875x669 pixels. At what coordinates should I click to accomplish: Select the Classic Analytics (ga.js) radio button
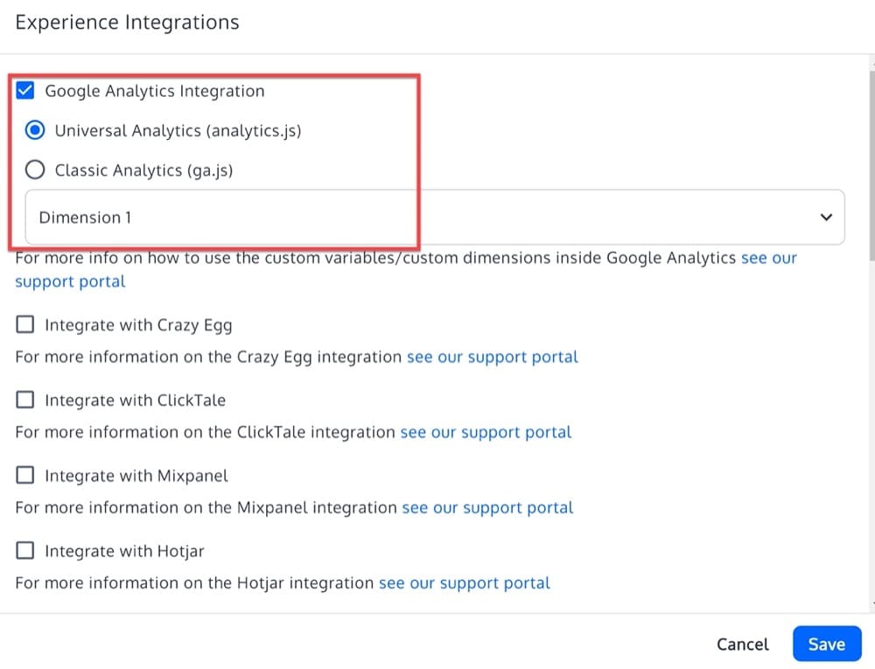click(35, 170)
